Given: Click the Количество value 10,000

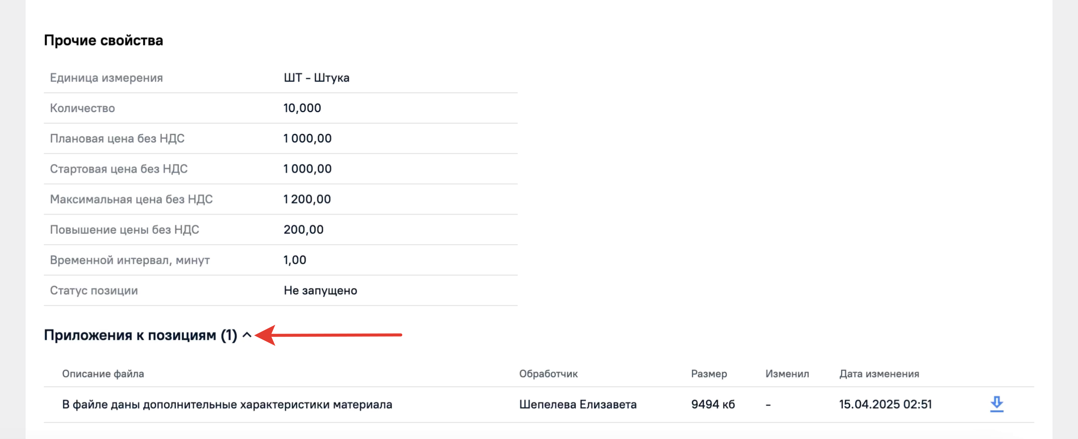Looking at the screenshot, I should pyautogui.click(x=302, y=108).
